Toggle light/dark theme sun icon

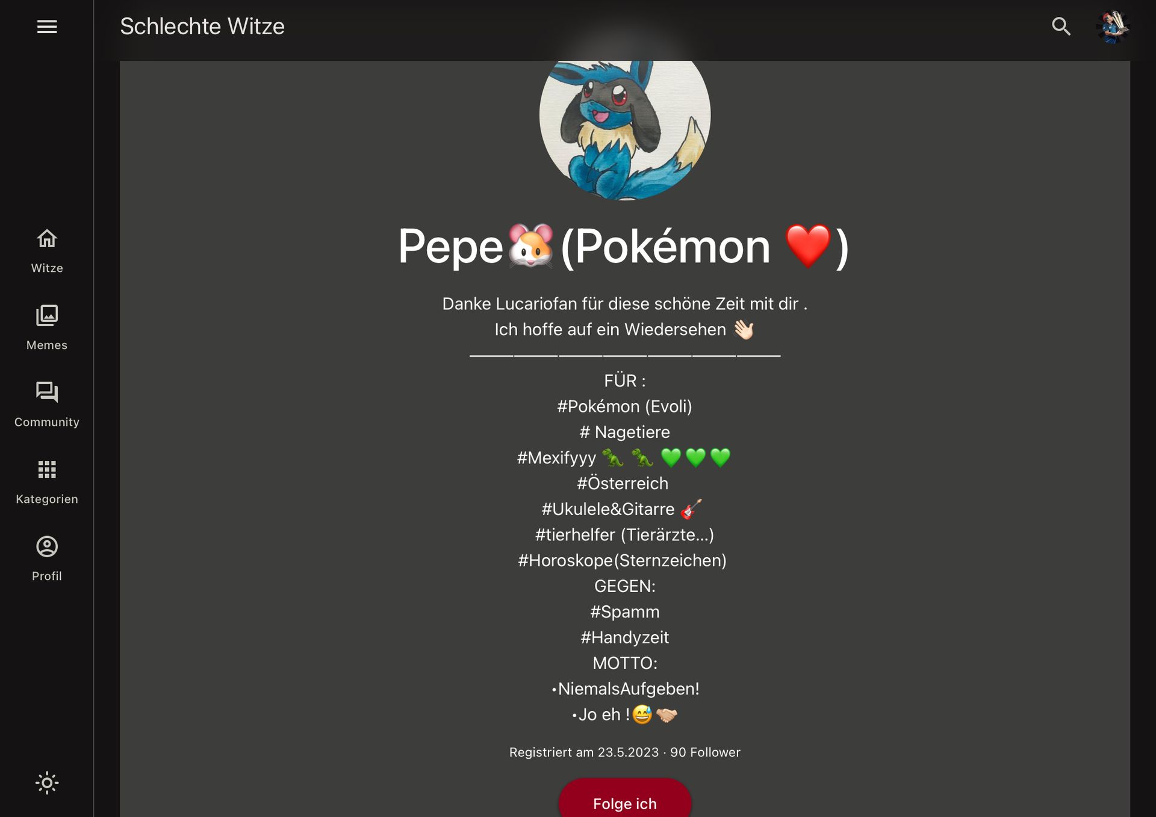coord(47,783)
